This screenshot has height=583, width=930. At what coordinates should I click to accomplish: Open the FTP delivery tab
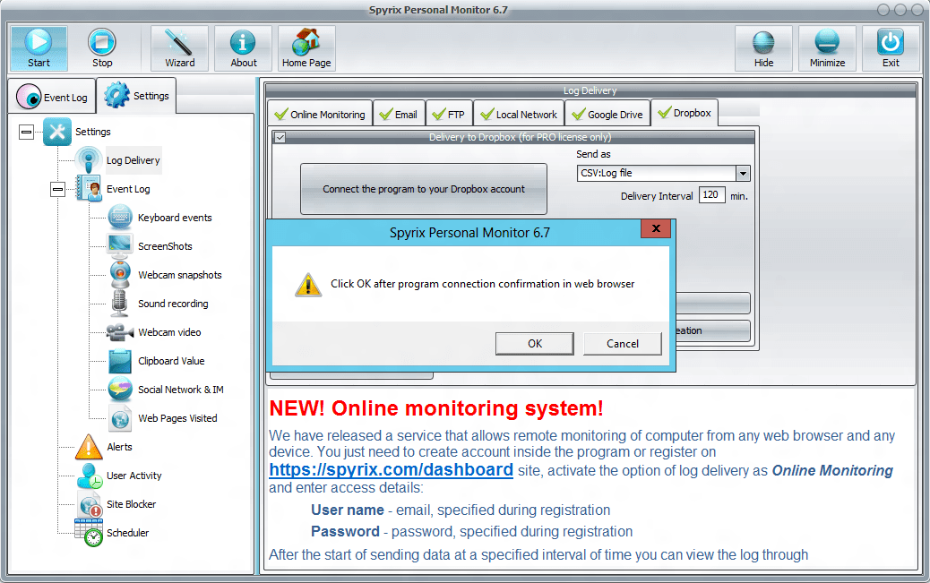pos(449,114)
